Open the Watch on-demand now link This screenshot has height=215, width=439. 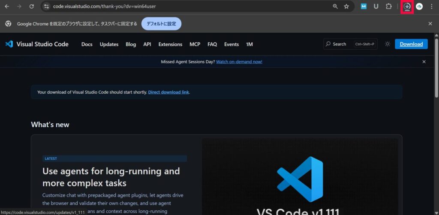(239, 62)
